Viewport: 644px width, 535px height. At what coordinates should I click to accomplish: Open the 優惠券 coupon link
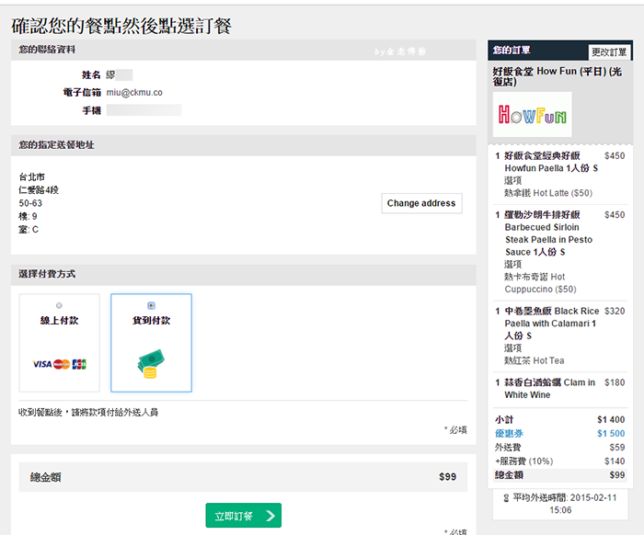pos(510,433)
